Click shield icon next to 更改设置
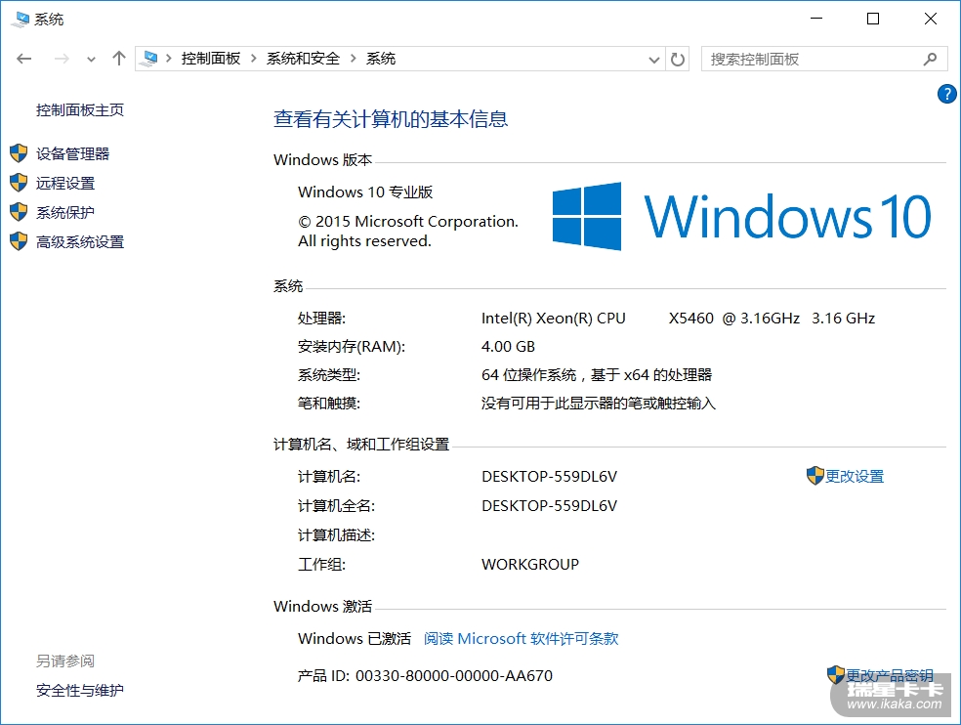This screenshot has height=725, width=961. [x=815, y=476]
